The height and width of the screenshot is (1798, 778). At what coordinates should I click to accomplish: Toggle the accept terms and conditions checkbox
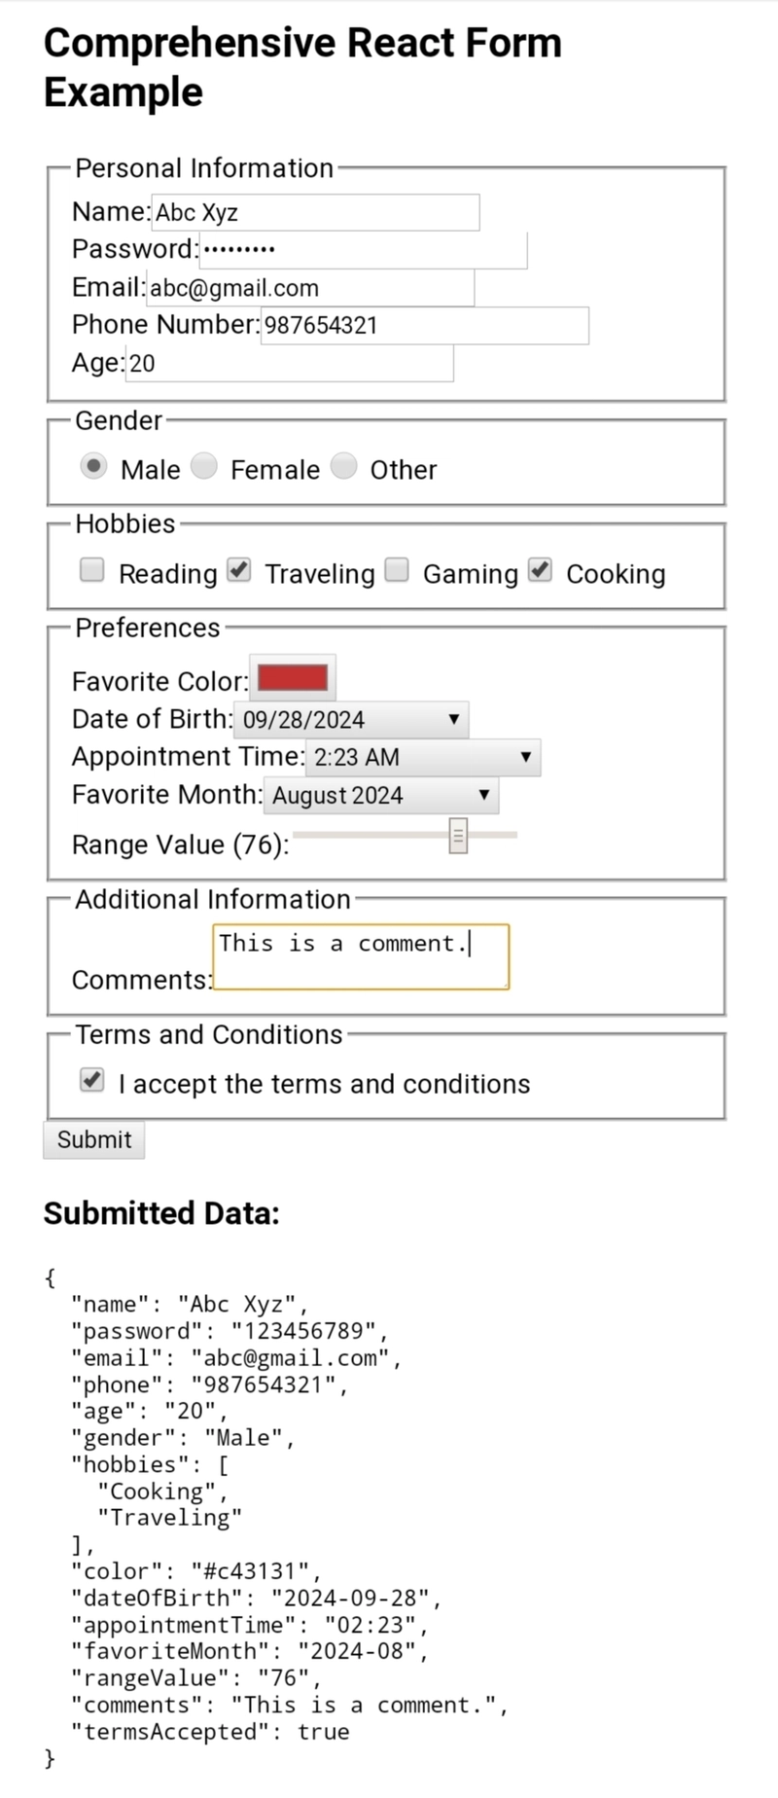pyautogui.click(x=92, y=1080)
